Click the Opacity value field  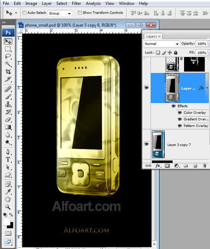(x=202, y=44)
